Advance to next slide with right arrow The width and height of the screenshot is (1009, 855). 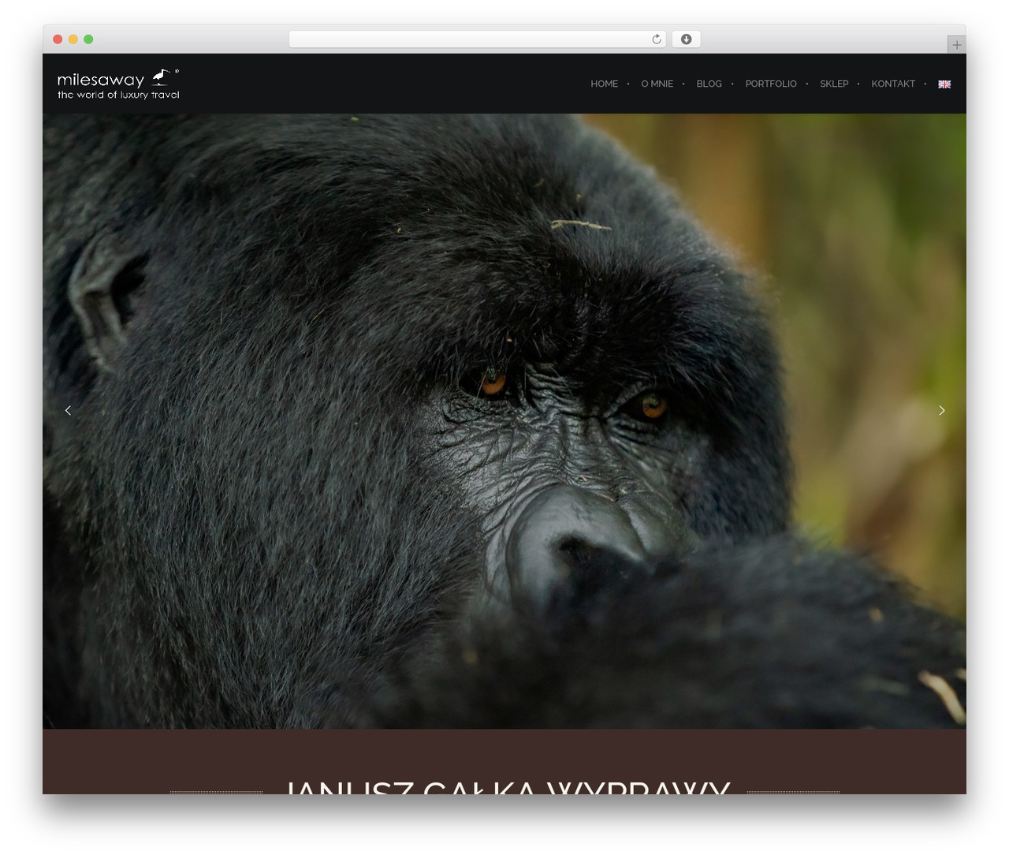click(941, 410)
